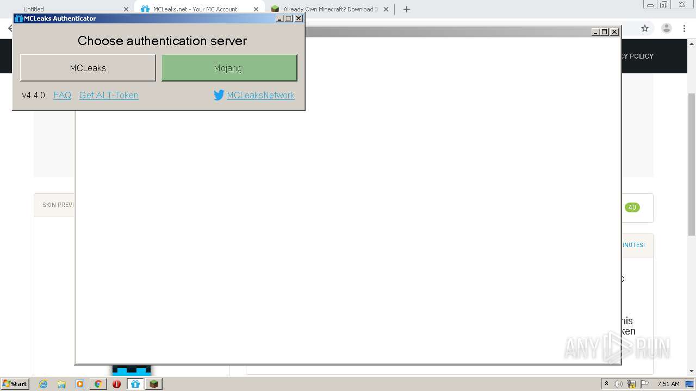Minimize the blank white window
This screenshot has height=391, width=696.
point(595,32)
